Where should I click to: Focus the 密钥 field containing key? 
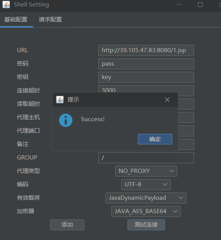(146, 77)
